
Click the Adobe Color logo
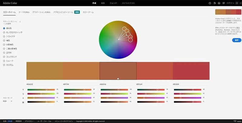[x=10, y=3]
